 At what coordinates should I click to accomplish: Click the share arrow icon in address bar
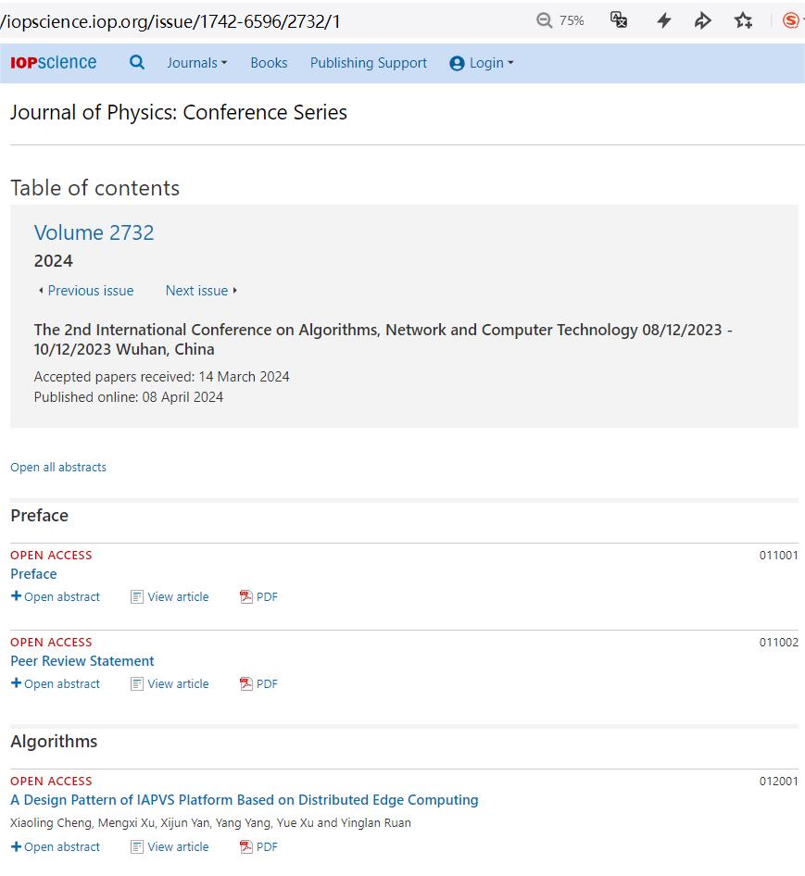click(703, 20)
